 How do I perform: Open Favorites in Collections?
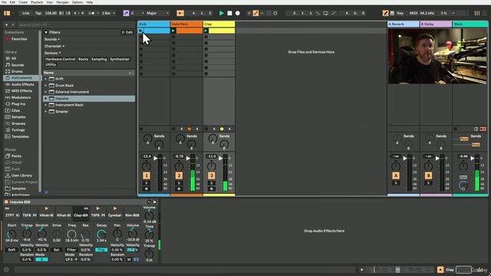[x=19, y=39]
